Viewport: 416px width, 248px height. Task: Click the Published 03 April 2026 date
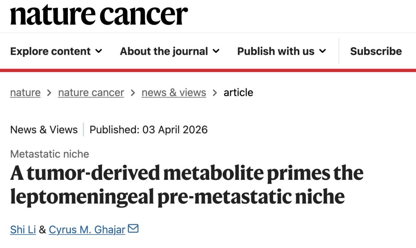click(149, 130)
